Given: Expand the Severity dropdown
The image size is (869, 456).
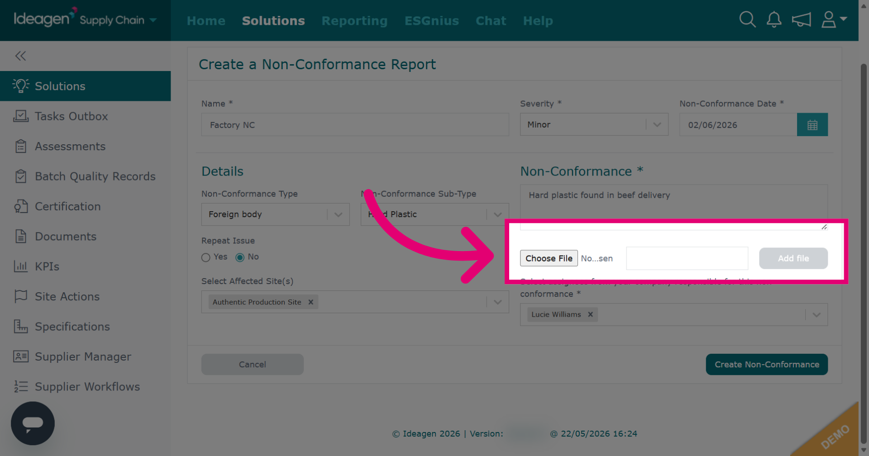Looking at the screenshot, I should tap(657, 125).
